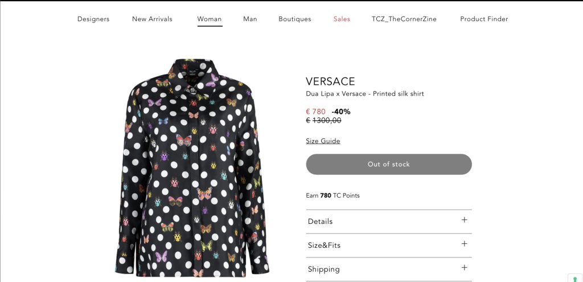
Task: Open the Size Guide link
Action: pos(323,141)
